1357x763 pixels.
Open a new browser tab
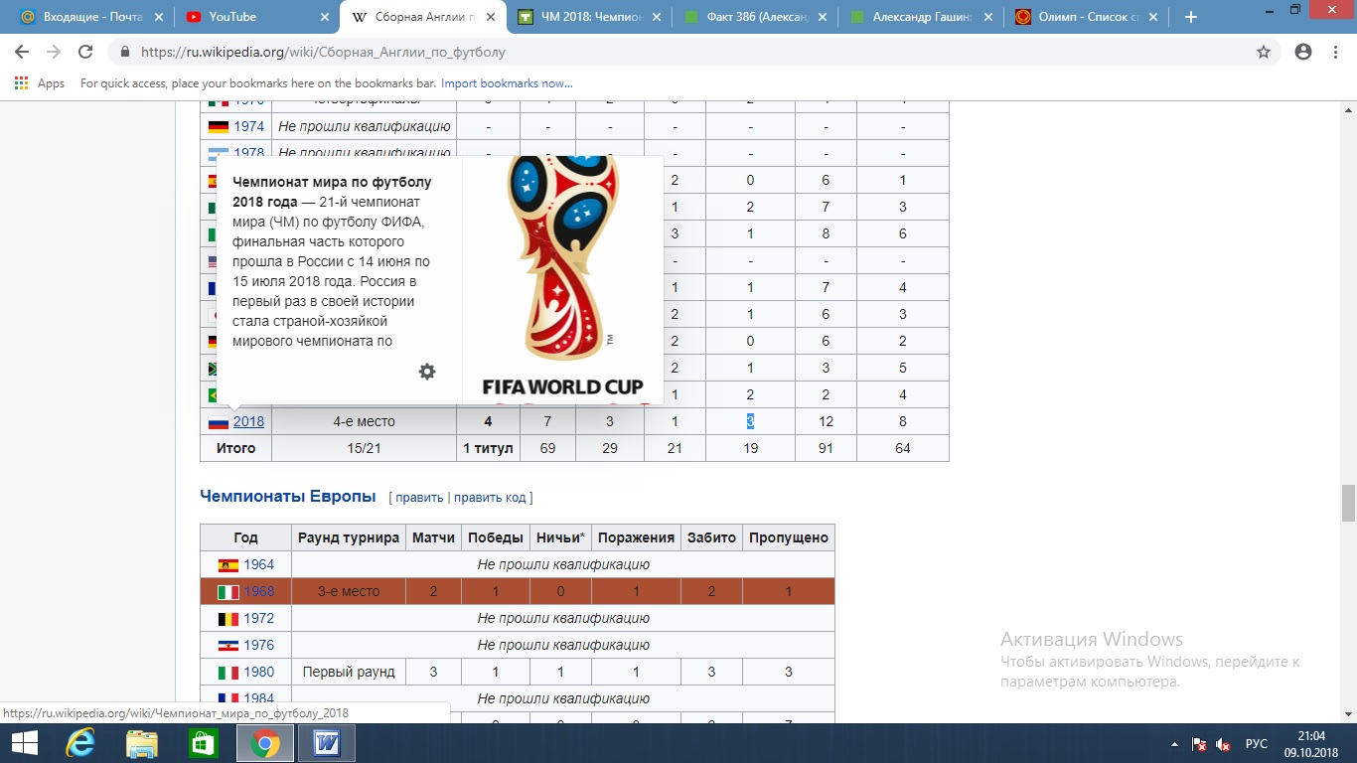point(1191,17)
